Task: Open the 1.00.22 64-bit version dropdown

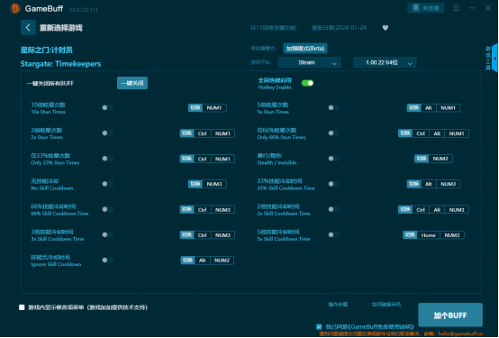Action: pos(385,63)
